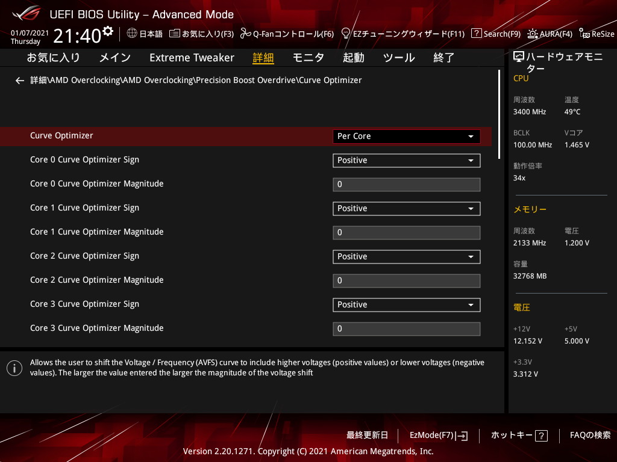Select Core 2 Curve Optimizer Magnitude field
The height and width of the screenshot is (462, 617).
pos(407,280)
